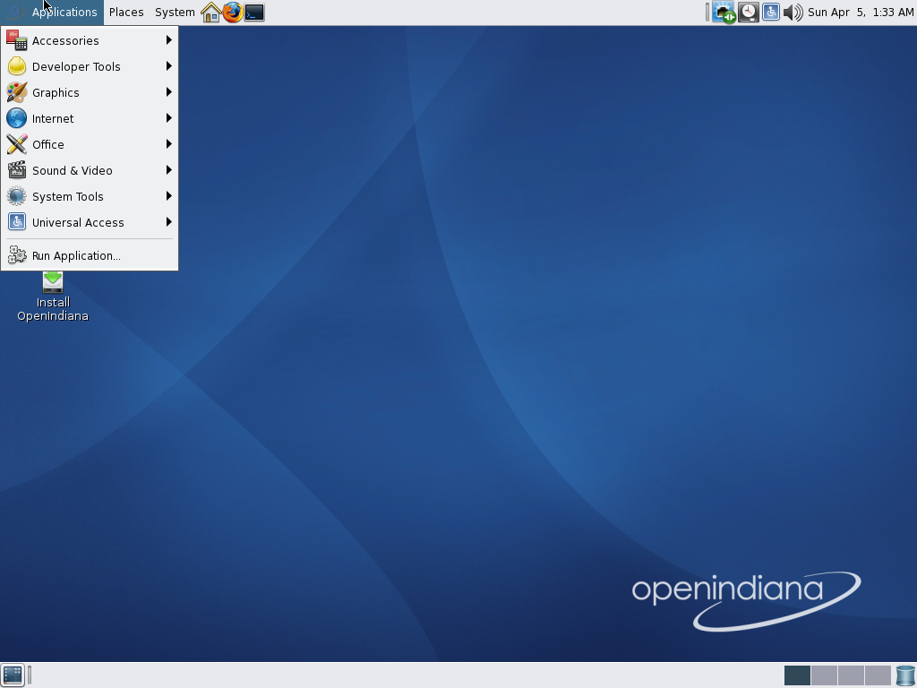The height and width of the screenshot is (688, 917).
Task: Open the home folder icon on the panel
Action: pyautogui.click(x=210, y=12)
